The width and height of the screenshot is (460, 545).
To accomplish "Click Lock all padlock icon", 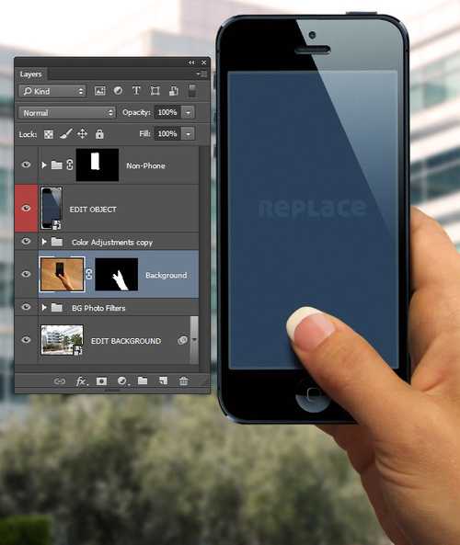I will [99, 134].
